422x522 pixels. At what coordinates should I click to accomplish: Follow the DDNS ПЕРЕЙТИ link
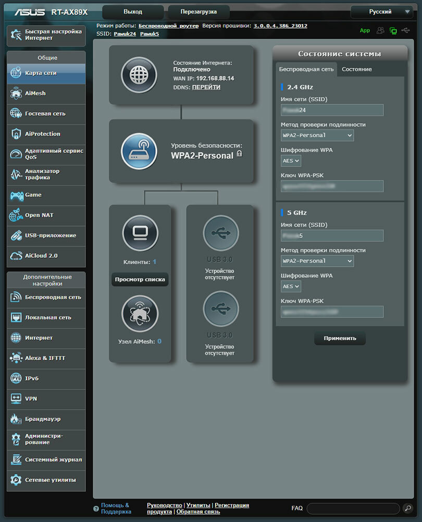click(x=206, y=87)
